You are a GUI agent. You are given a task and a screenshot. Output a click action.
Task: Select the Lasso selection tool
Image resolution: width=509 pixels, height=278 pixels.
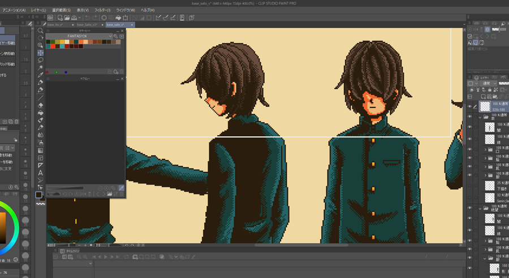pyautogui.click(x=40, y=60)
